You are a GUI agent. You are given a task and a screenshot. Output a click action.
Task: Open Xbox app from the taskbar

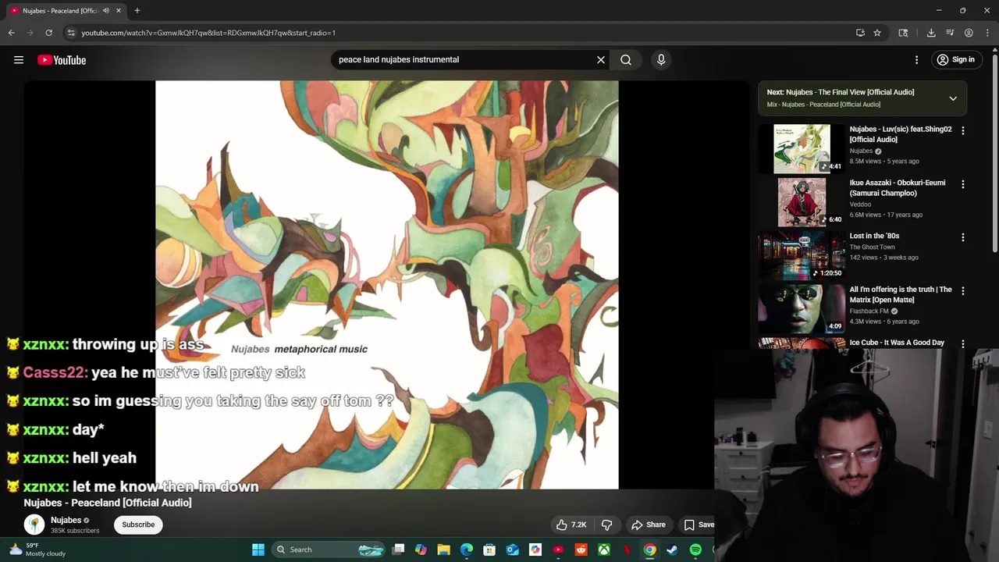[604, 550]
